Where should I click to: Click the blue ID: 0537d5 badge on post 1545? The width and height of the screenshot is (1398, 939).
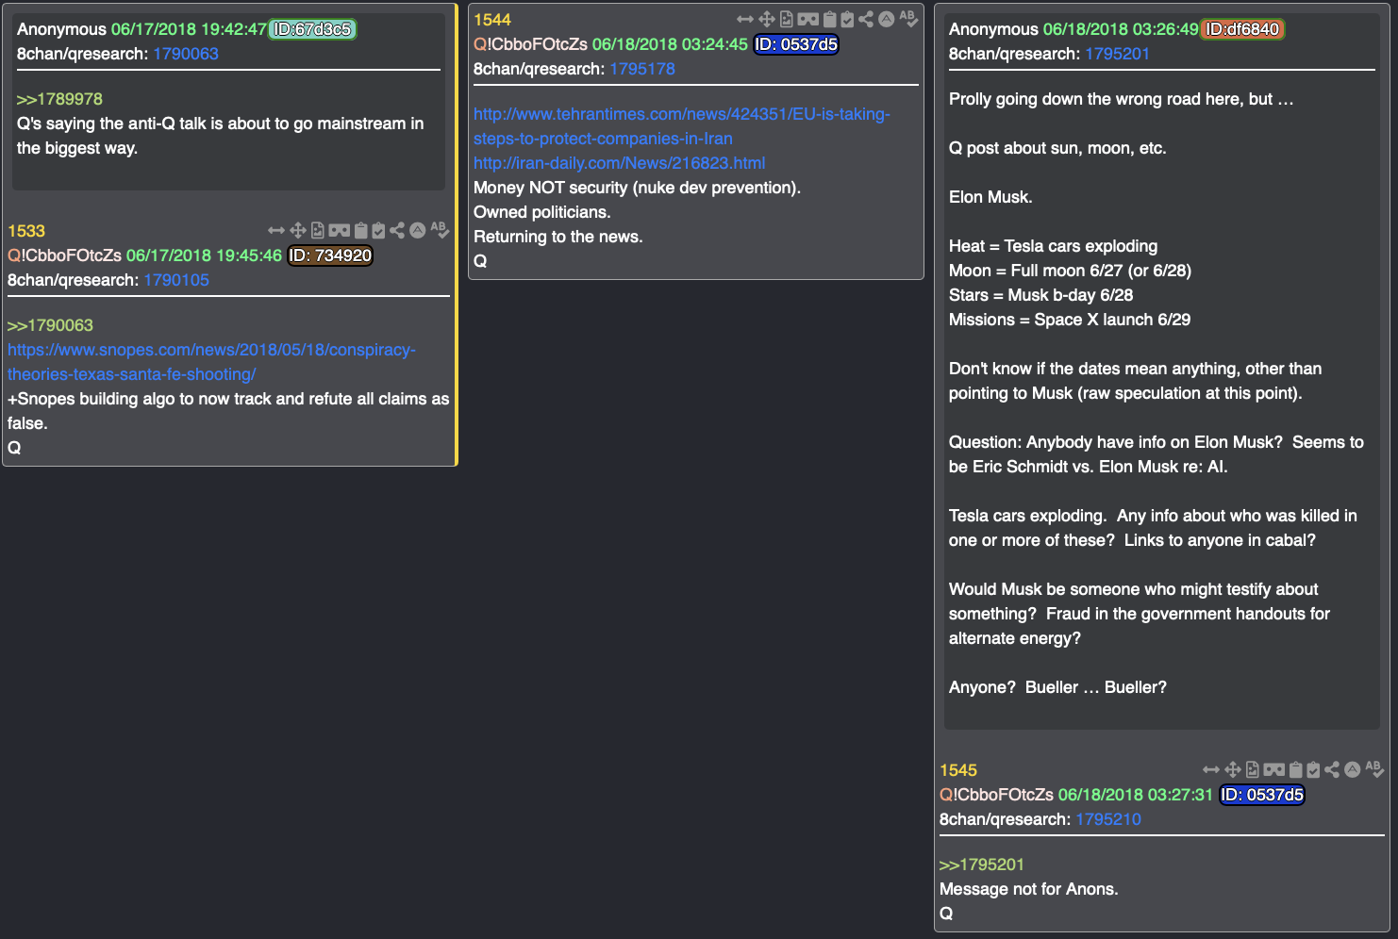(x=1262, y=795)
